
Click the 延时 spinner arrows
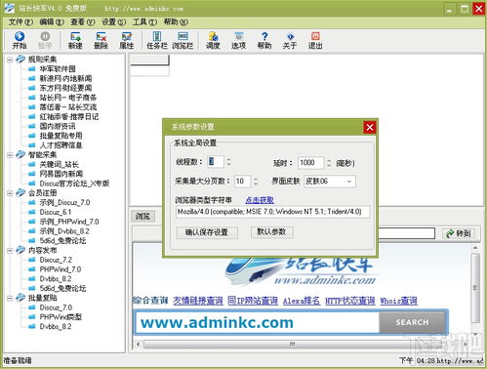click(x=329, y=163)
